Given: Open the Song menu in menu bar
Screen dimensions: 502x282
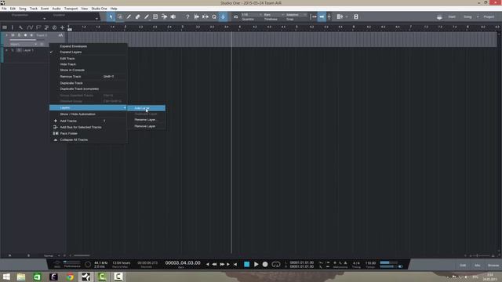Looking at the screenshot, I should click(x=23, y=9).
